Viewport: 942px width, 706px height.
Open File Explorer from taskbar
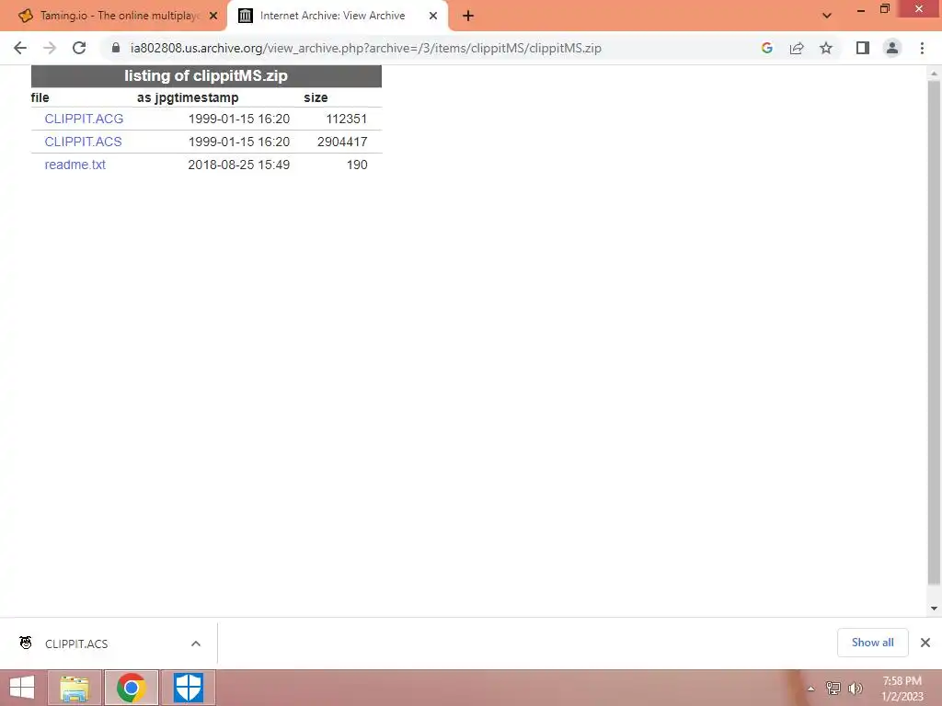75,688
